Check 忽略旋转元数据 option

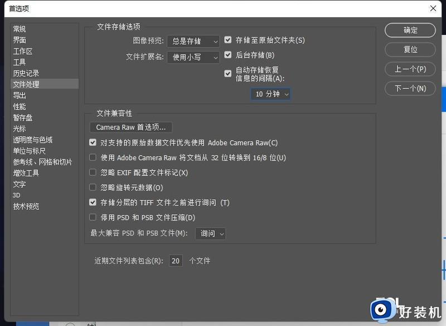point(93,188)
